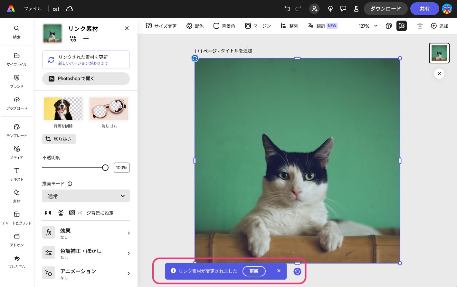457x287 pixels.
Task: Click the Photoshop で開く button
Action: [x=86, y=79]
